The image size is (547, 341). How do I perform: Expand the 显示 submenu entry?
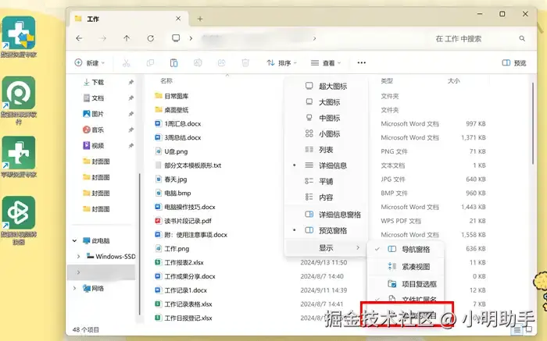click(x=326, y=248)
